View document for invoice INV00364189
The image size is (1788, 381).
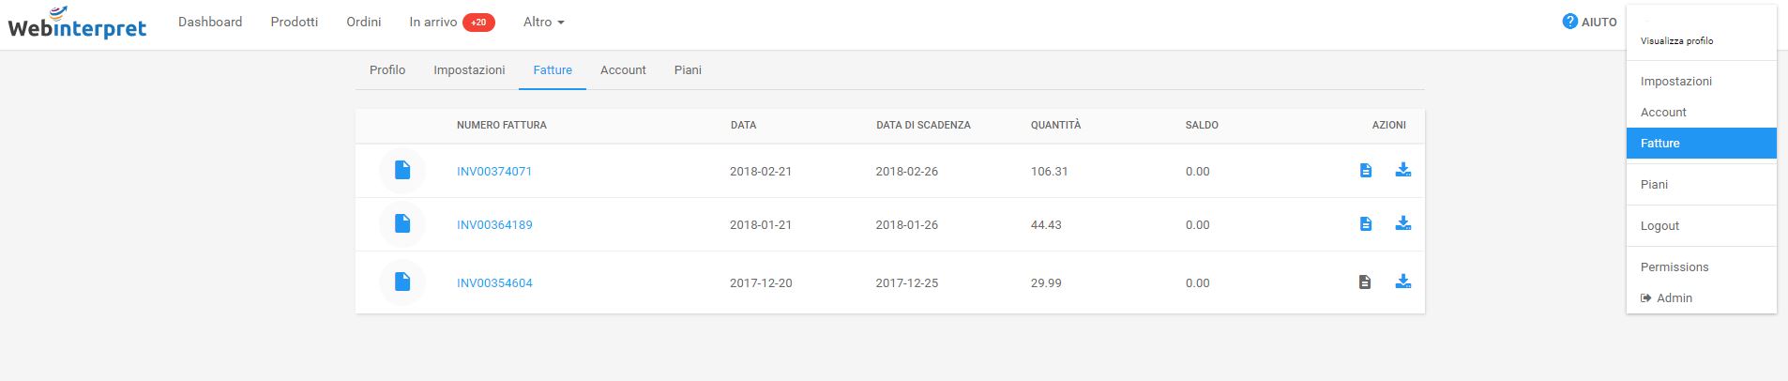(x=1366, y=223)
